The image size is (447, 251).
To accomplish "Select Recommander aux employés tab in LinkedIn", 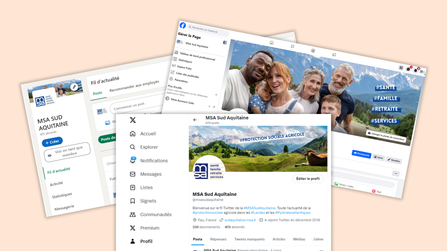I will click(134, 86).
